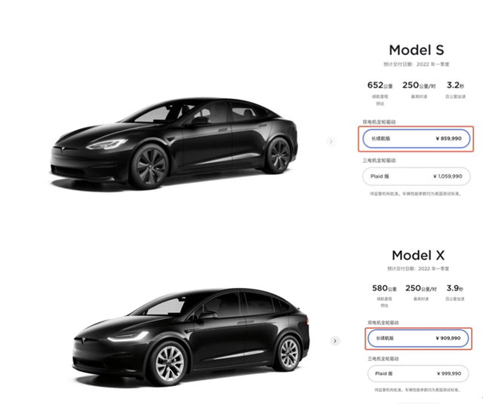Click the next-image arrow beside Model X car
The height and width of the screenshot is (405, 483).
[335, 341]
